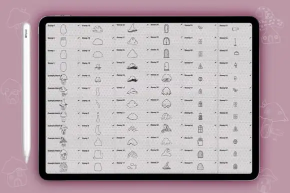Select Example sketch 5 mushroom house

click(63, 117)
